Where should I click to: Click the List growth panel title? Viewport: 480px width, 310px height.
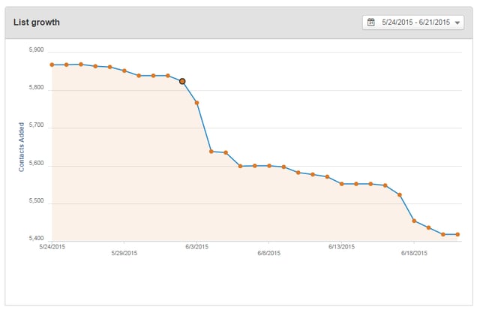37,22
